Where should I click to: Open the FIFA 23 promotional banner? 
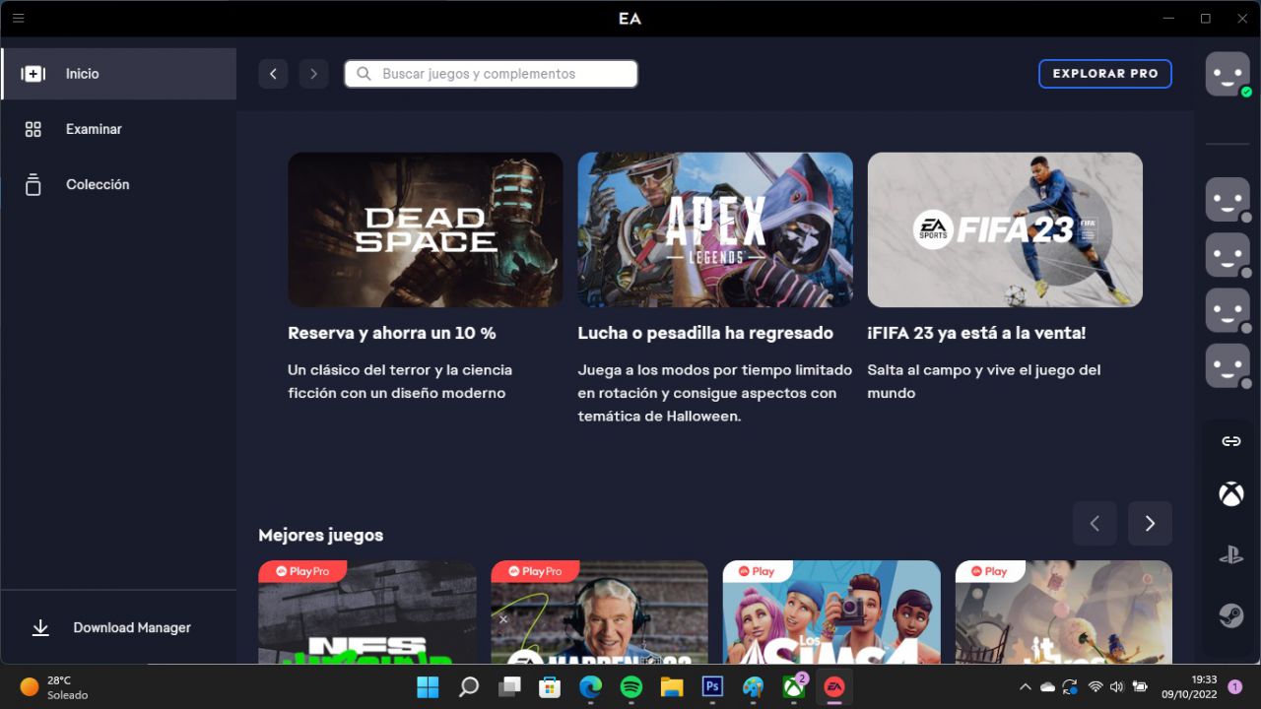click(x=1004, y=229)
